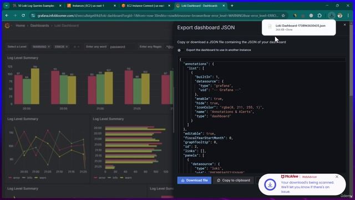Focus the grafana.infobloomer.com address bar
The height and width of the screenshot is (200, 355).
[x=158, y=16]
